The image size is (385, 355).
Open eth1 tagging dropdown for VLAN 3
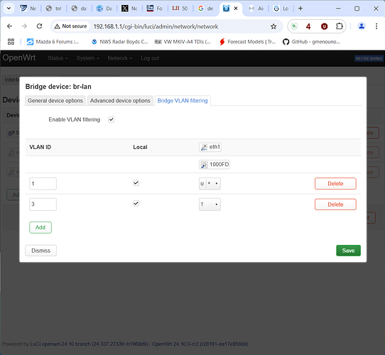(x=210, y=204)
